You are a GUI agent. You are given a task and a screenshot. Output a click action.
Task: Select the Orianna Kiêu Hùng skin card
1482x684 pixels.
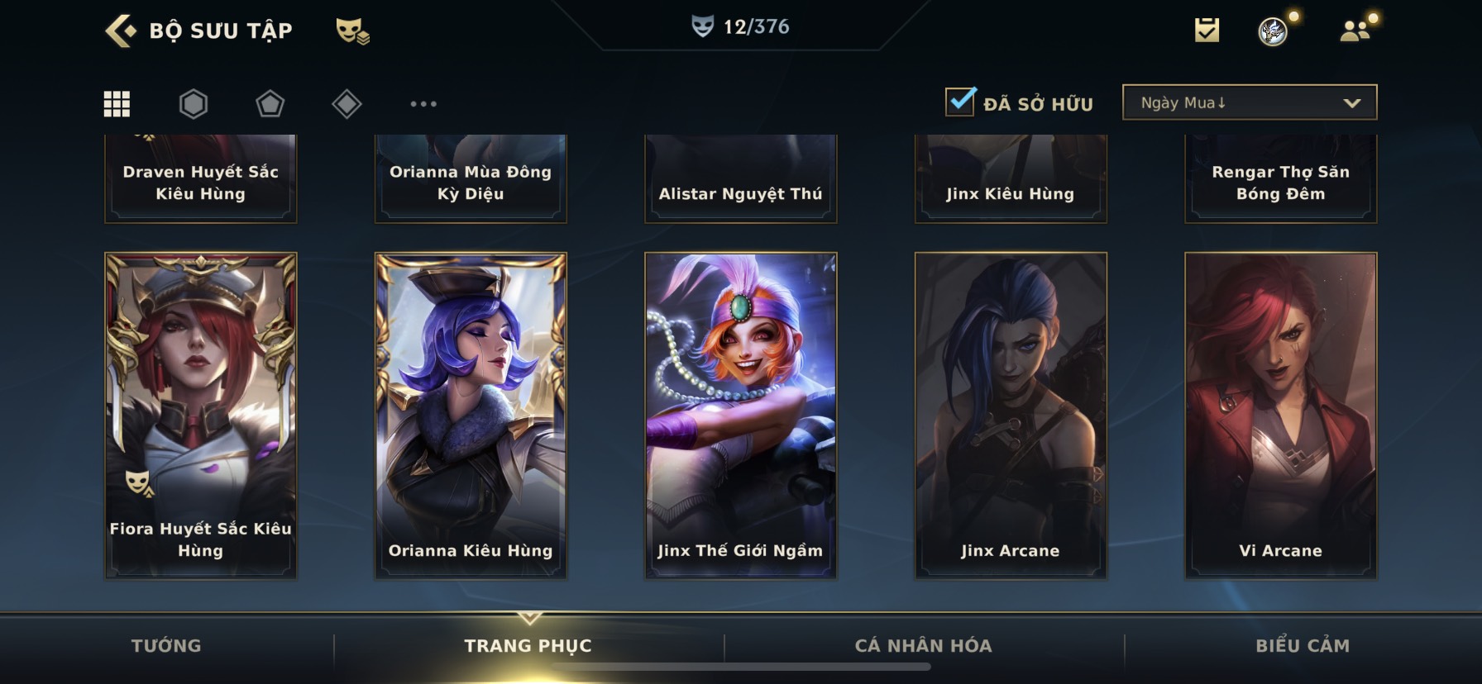pos(471,416)
